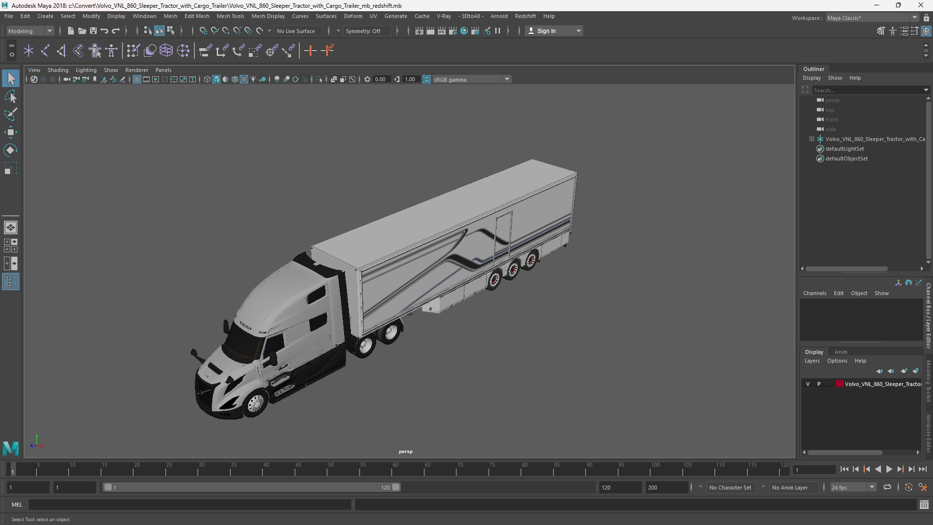Enable Snap to curves icon
The height and width of the screenshot is (525, 933).
tap(214, 31)
